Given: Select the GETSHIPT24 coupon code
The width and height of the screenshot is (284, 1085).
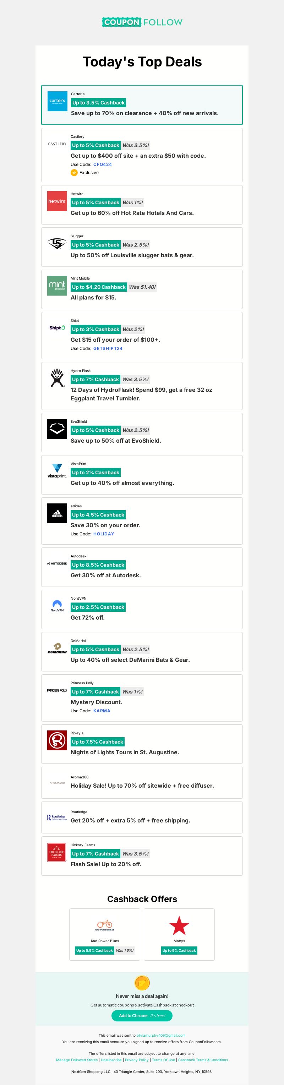Looking at the screenshot, I should (108, 348).
